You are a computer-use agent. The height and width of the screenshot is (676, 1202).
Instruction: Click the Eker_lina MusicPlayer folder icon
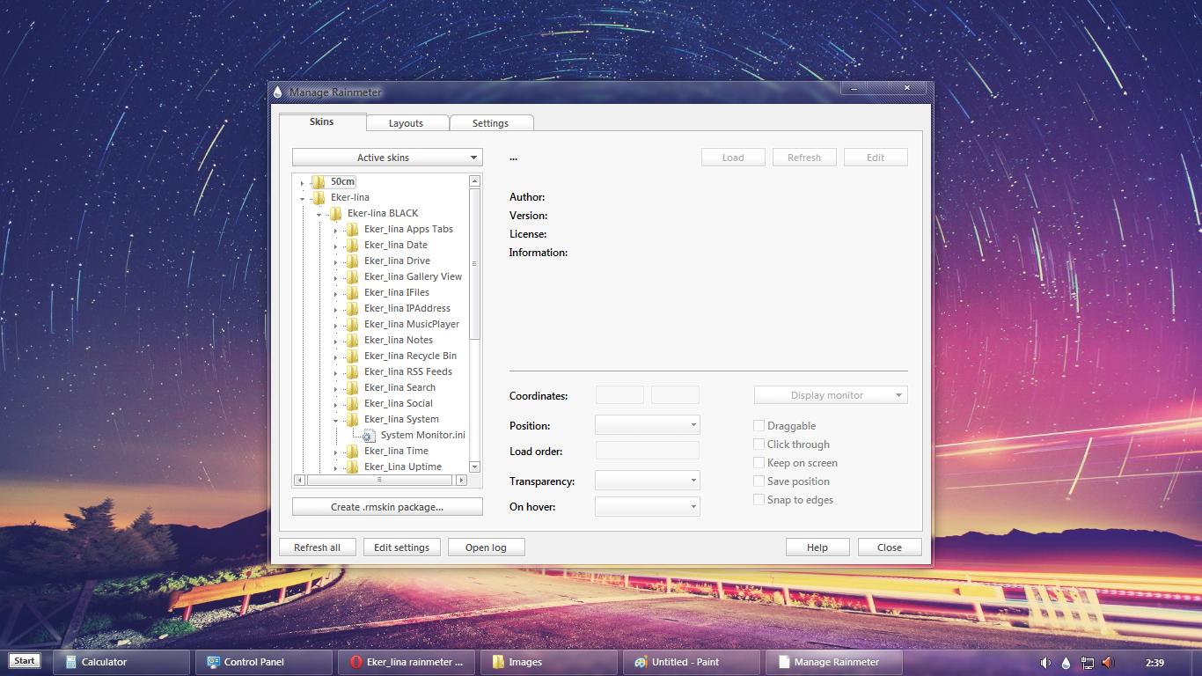(x=352, y=324)
